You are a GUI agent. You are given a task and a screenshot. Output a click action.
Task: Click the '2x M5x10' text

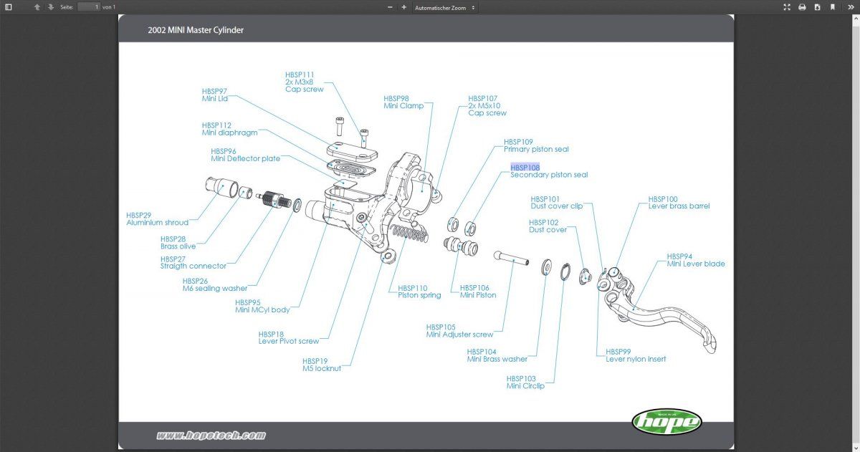[x=483, y=106]
